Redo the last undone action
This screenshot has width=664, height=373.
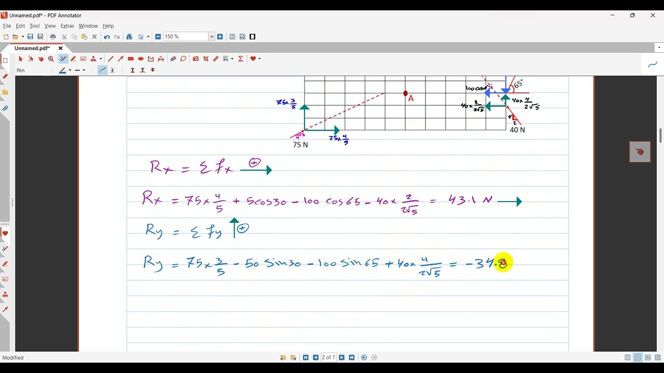point(117,37)
